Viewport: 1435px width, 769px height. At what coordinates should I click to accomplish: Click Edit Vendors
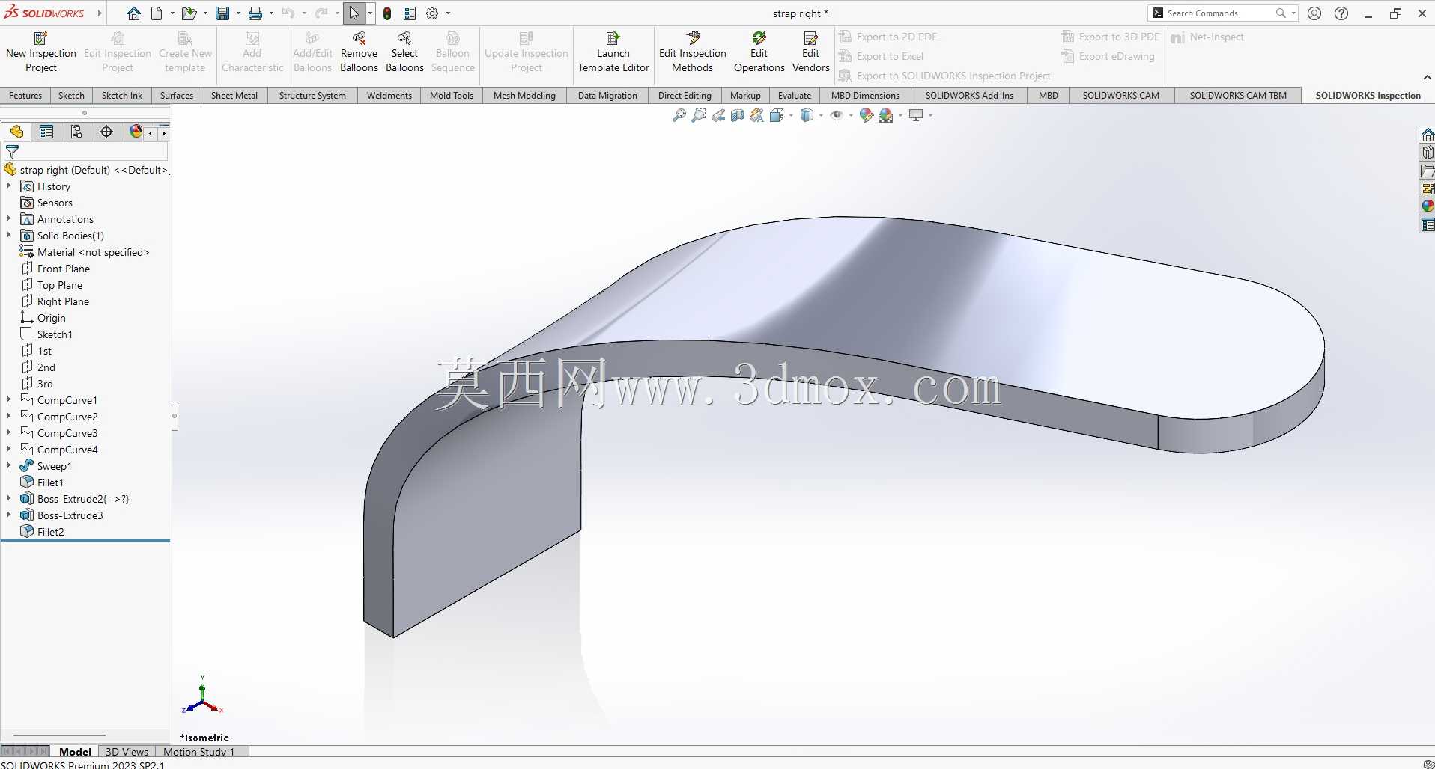click(x=810, y=52)
